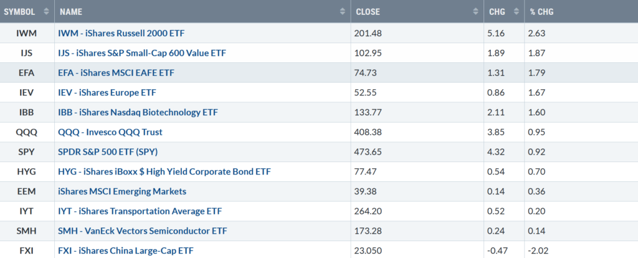The height and width of the screenshot is (258, 638).
Task: Toggle sort arrows on CLOSE column
Action: (475, 12)
